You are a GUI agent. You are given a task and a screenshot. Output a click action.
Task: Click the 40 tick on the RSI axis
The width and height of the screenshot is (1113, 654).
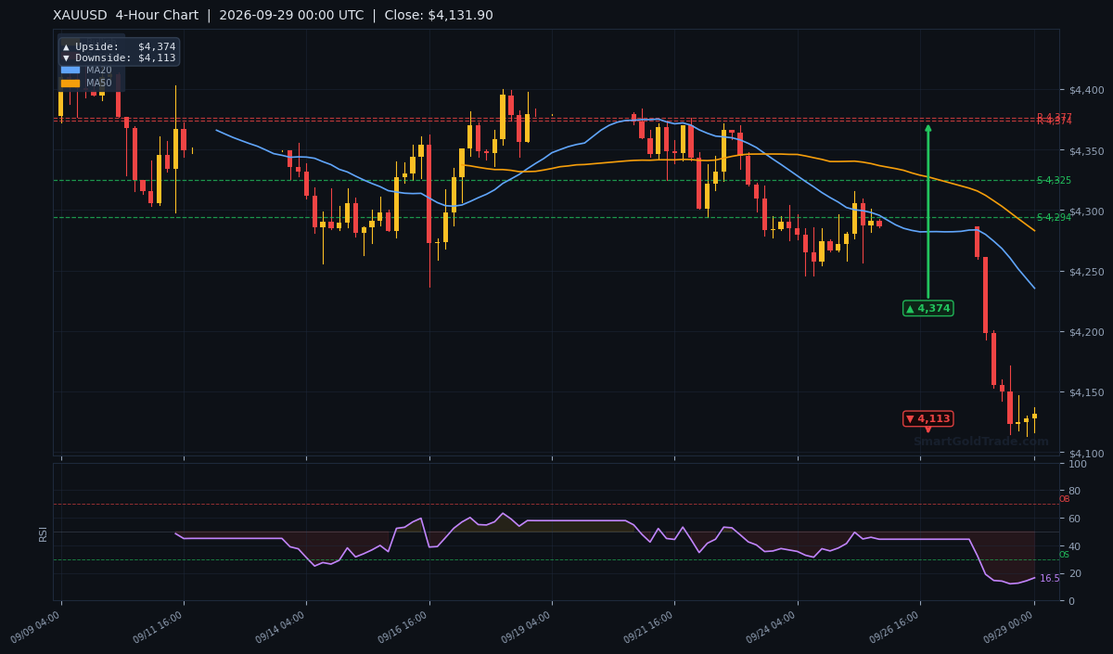(x=1075, y=545)
